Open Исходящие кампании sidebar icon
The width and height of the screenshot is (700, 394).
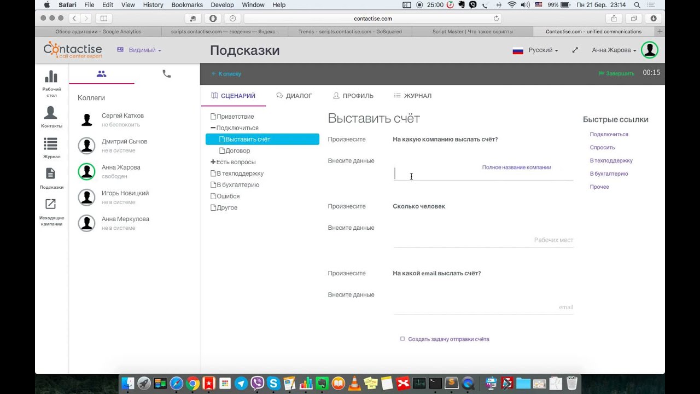tap(51, 204)
